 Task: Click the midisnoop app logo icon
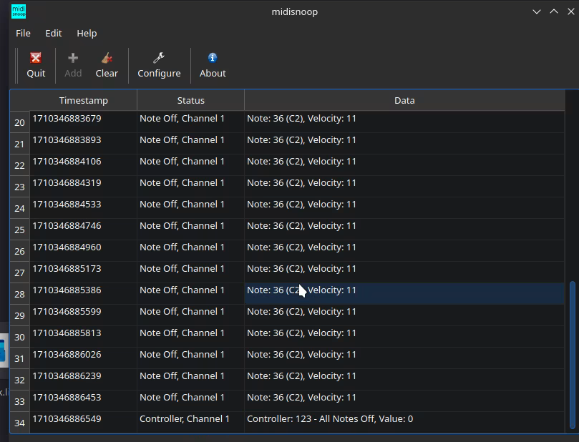[x=19, y=11]
